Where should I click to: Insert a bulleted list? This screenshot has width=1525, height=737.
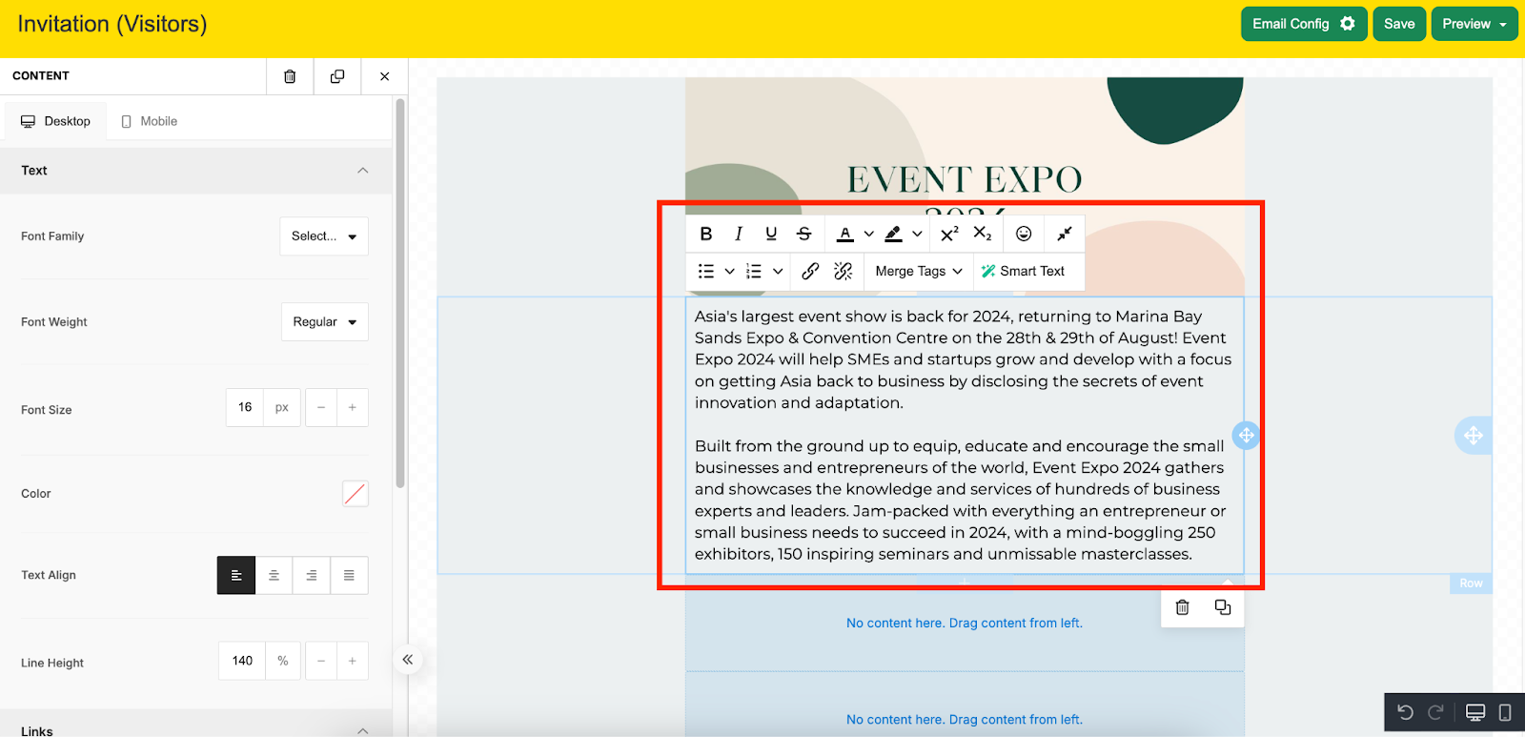coord(706,271)
